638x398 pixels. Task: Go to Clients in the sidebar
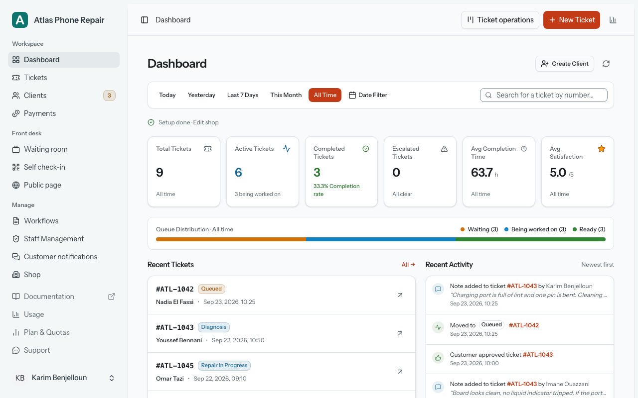[x=64, y=96]
